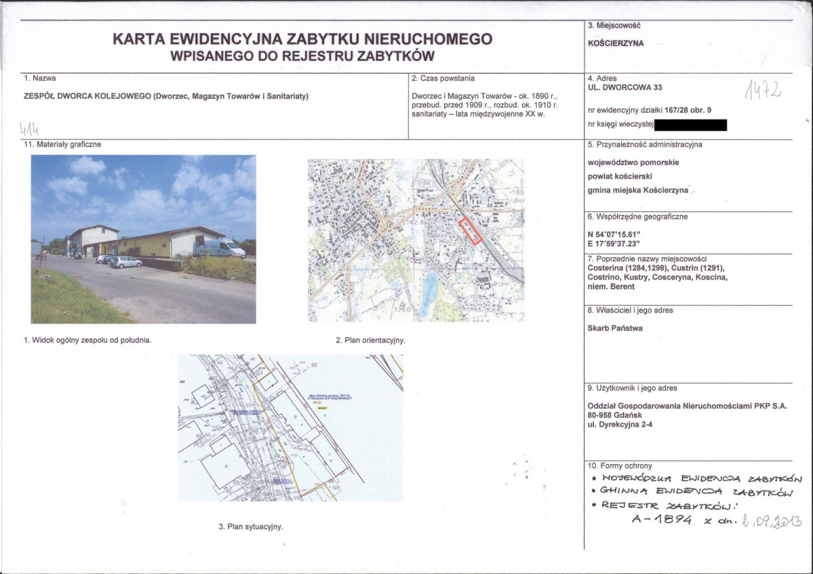Screen dimensions: 813x574
Task: Click the caption 'Widok ogólny zespołu od południa'
Action: pyautogui.click(x=87, y=340)
